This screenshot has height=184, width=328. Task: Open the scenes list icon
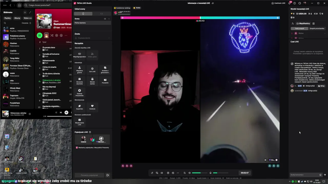(105, 19)
